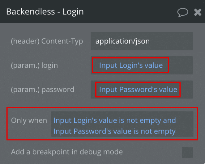Image resolution: width=205 pixels, height=164 pixels.
Task: Select 'Input Password's value is not empty' condition
Action: click(x=114, y=131)
